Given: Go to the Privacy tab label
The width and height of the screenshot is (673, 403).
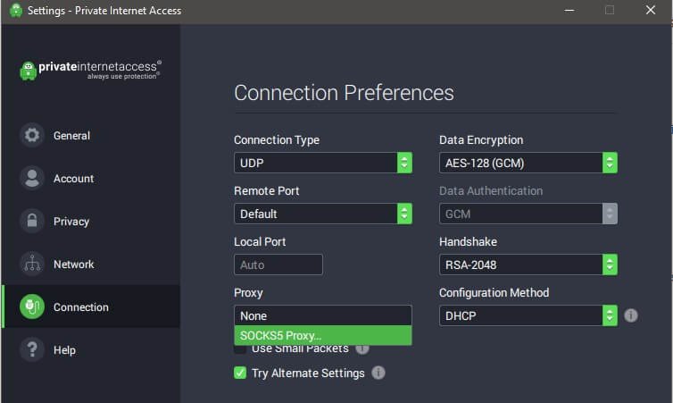Looking at the screenshot, I should pyautogui.click(x=71, y=222).
